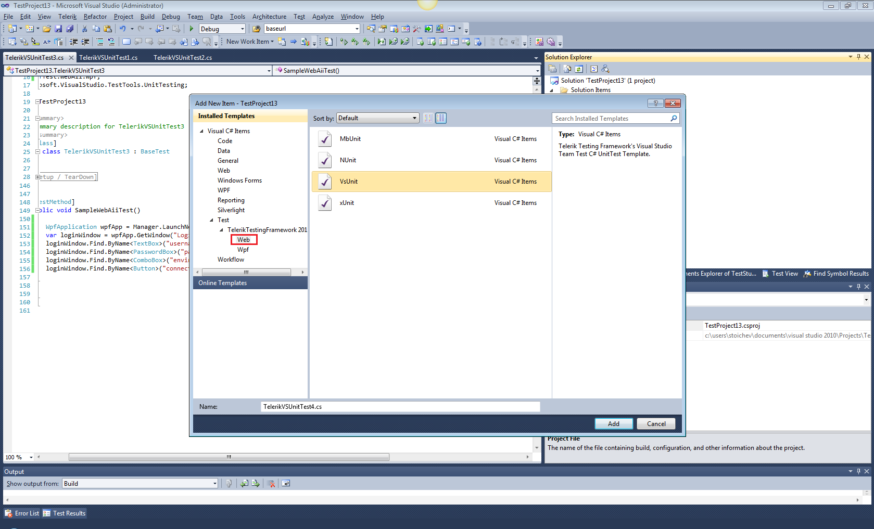Select the Silverlight template category

point(231,210)
